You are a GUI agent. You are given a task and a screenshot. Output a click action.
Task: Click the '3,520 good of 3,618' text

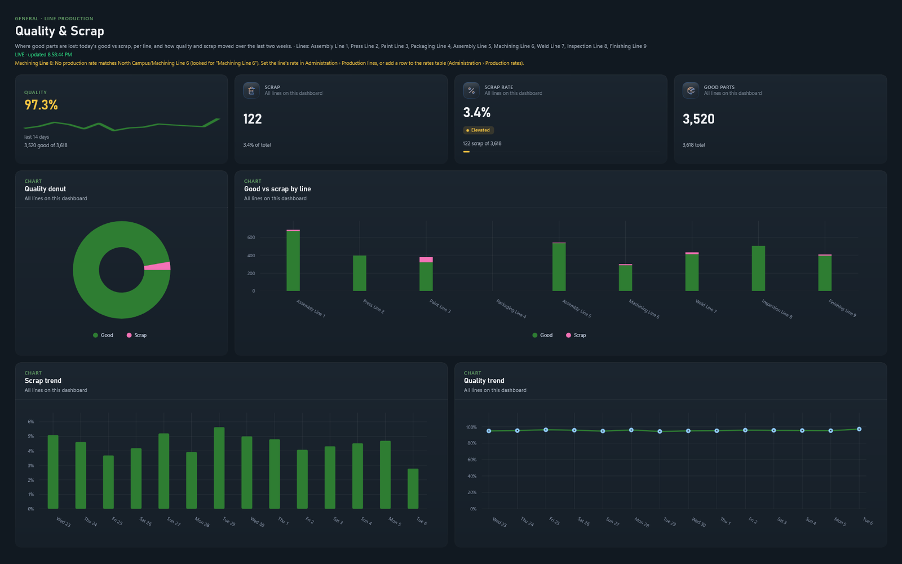pos(46,146)
